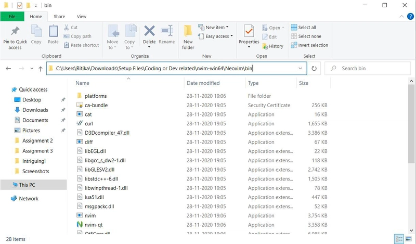Click the Search bin box

368,68
